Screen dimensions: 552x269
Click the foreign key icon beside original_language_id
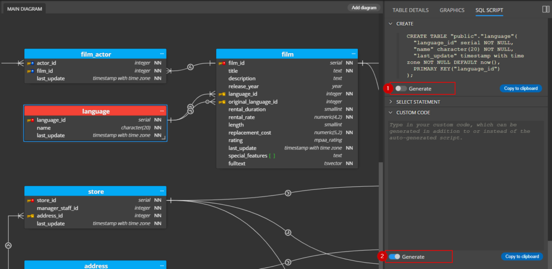222,102
